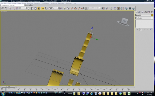
Task: Click the yellow object color swatch
Action: [152, 15]
